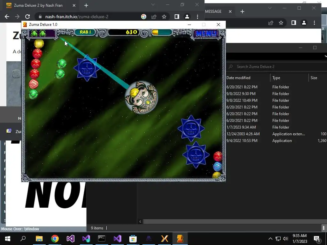Bookmark the Zuma Deluxe 2 page
The height and width of the screenshot is (245, 327).
164,17
